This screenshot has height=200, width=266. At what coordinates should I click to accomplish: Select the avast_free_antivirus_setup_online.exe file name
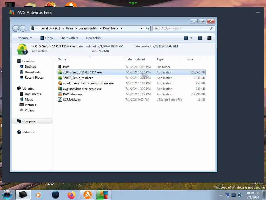pos(88,83)
